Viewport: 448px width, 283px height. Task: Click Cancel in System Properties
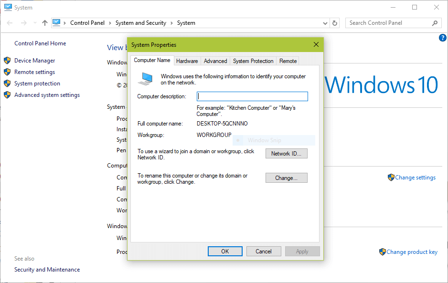(x=264, y=252)
